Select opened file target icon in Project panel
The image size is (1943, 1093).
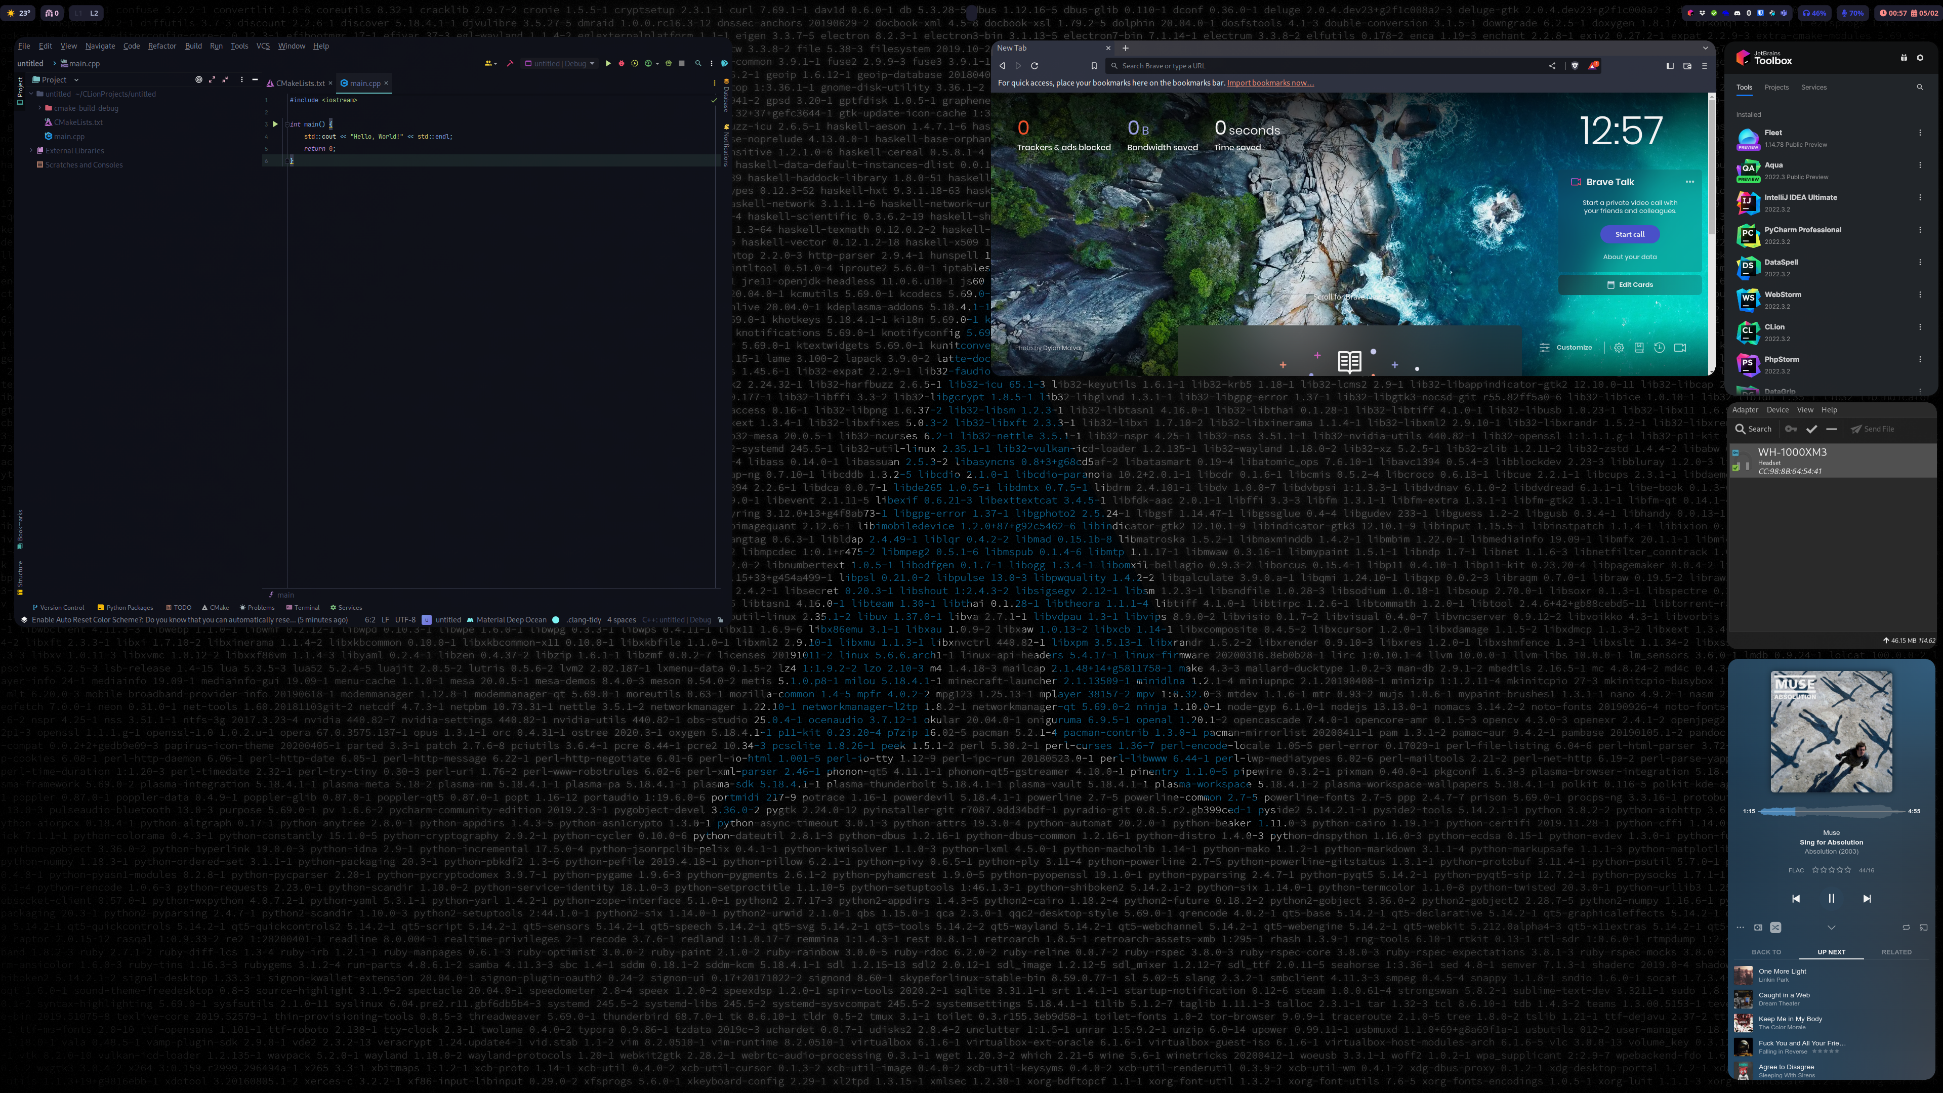coord(198,79)
